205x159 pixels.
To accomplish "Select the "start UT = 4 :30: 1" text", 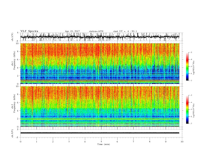I will [125, 31].
